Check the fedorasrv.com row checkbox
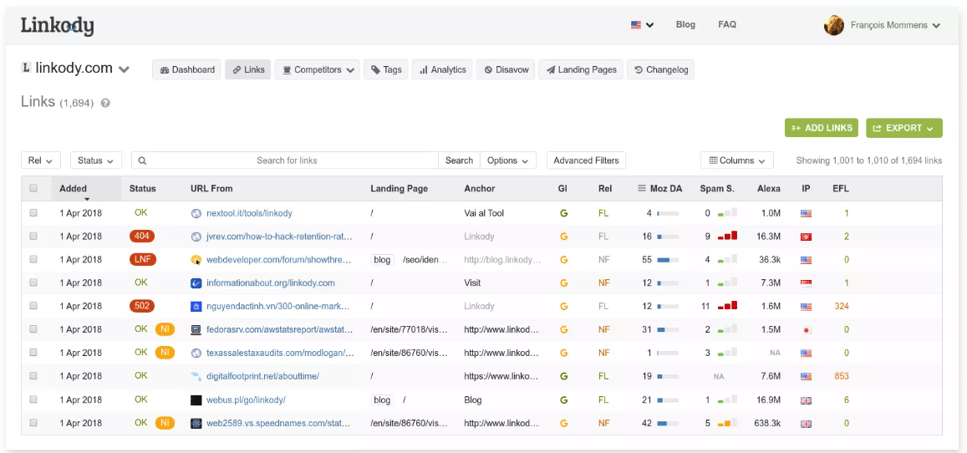 (33, 329)
